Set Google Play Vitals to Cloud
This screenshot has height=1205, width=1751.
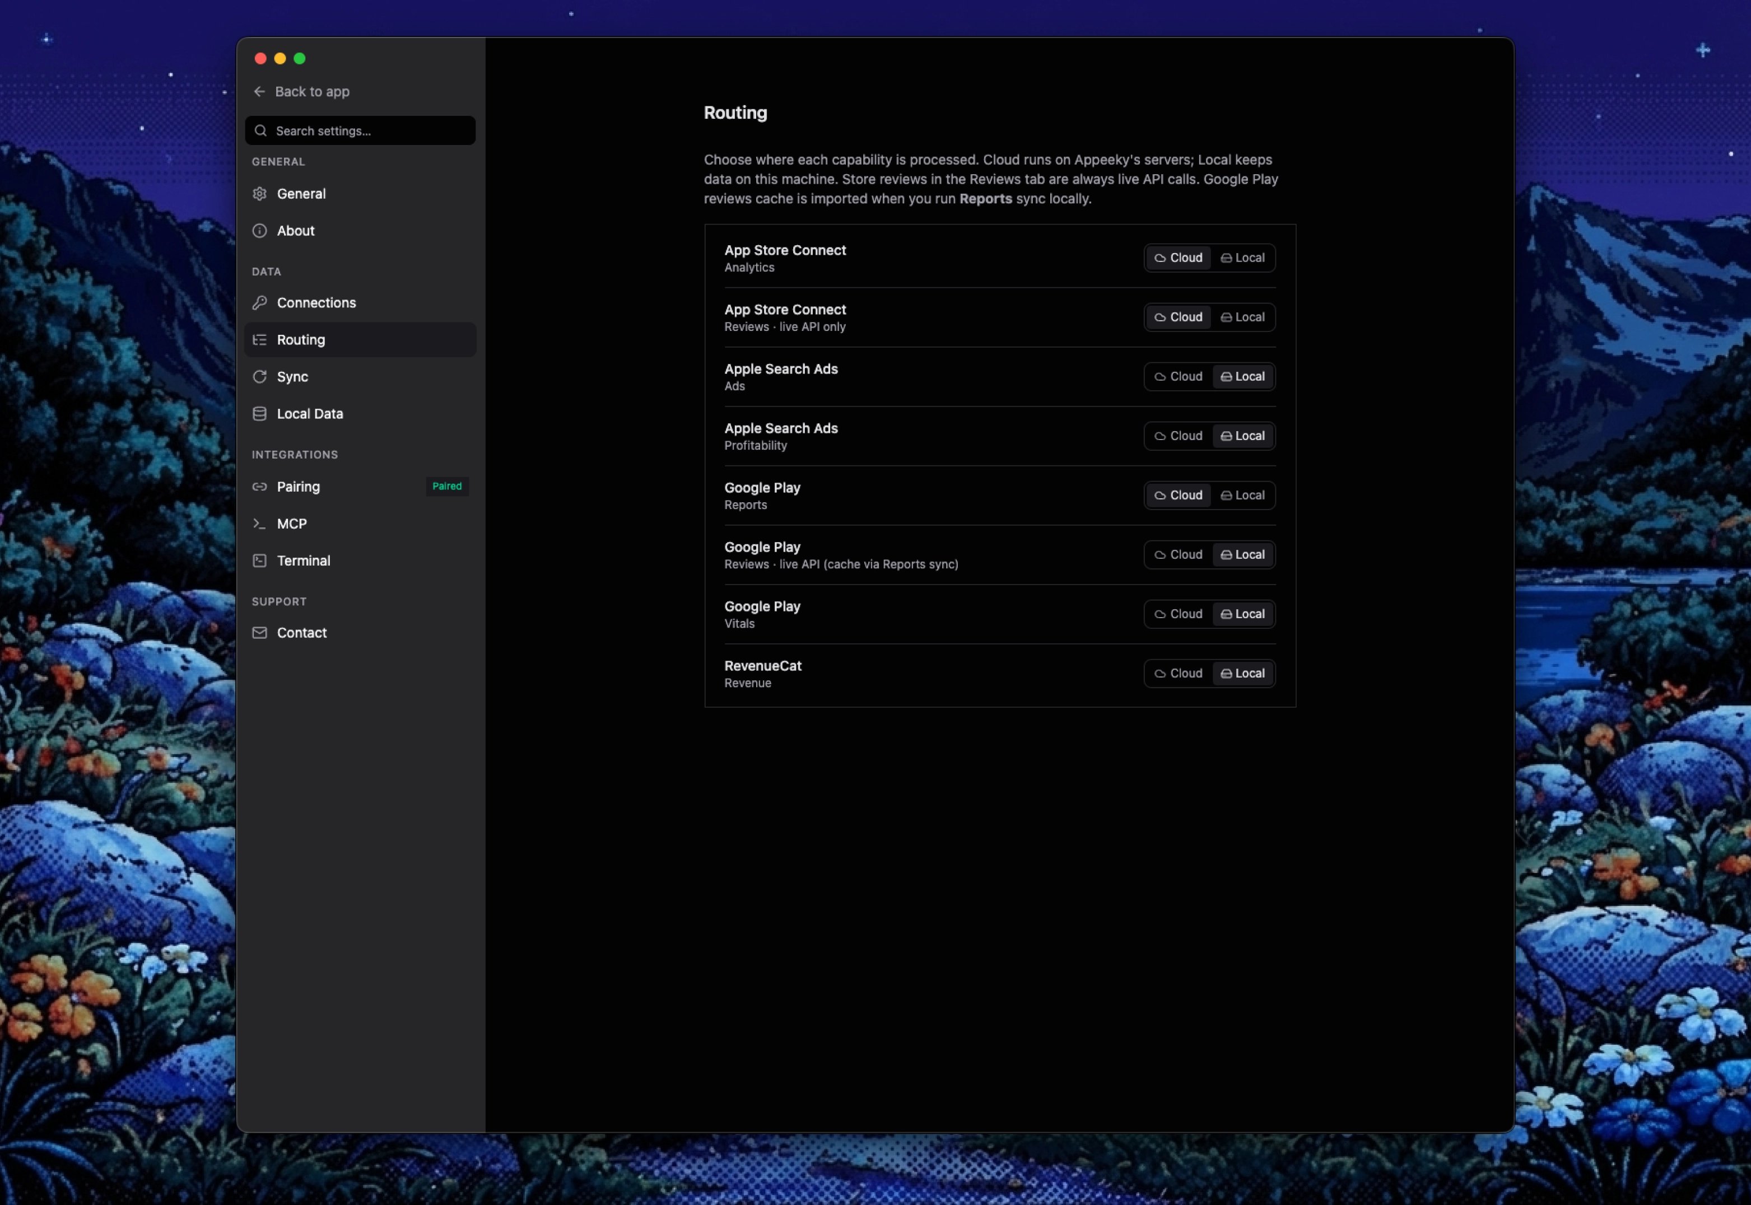tap(1179, 614)
